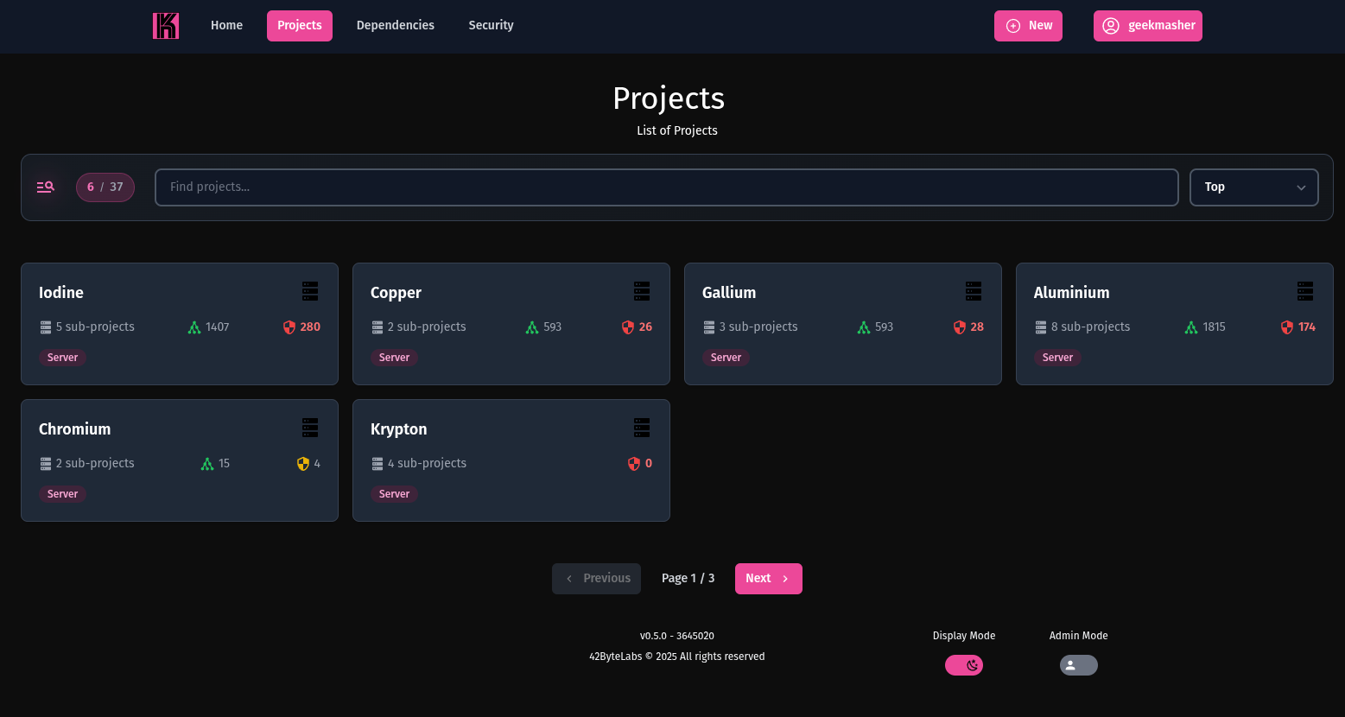Click the server rack icon on the Aluminium card

tap(1305, 291)
